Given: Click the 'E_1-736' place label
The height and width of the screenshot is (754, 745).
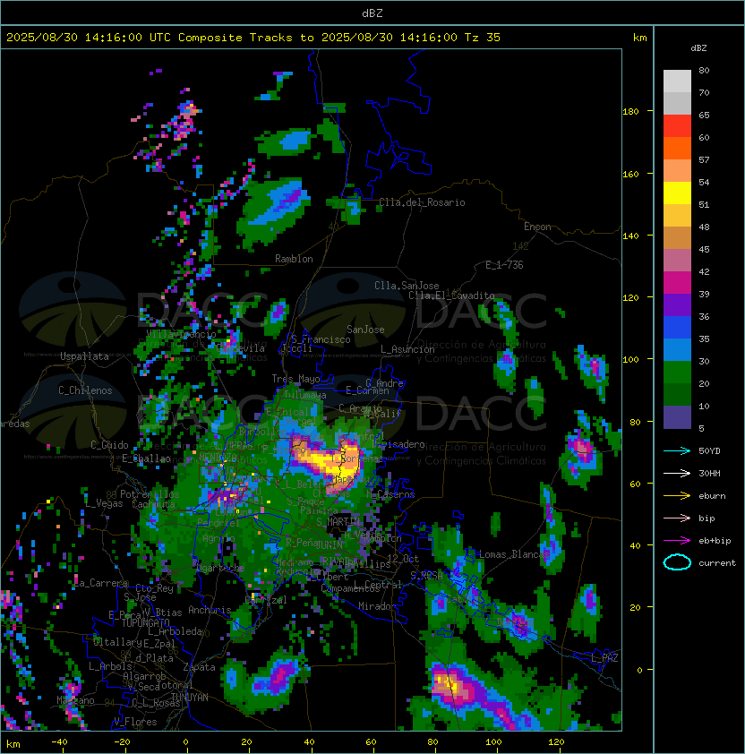Looking at the screenshot, I should [x=504, y=265].
